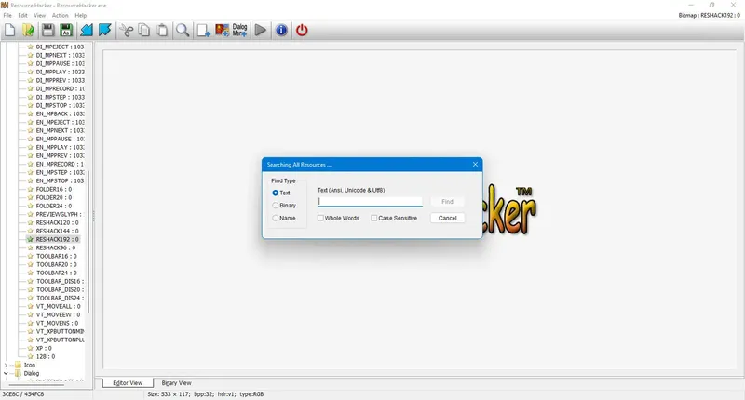Select the VT_MOVENS : 0 tree item
This screenshot has width=745, height=400.
pyautogui.click(x=57, y=323)
